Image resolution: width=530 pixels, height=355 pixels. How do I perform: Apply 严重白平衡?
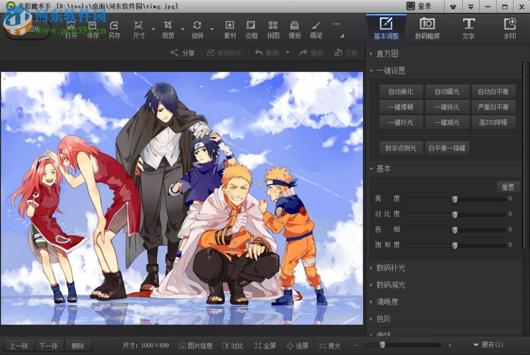point(493,107)
